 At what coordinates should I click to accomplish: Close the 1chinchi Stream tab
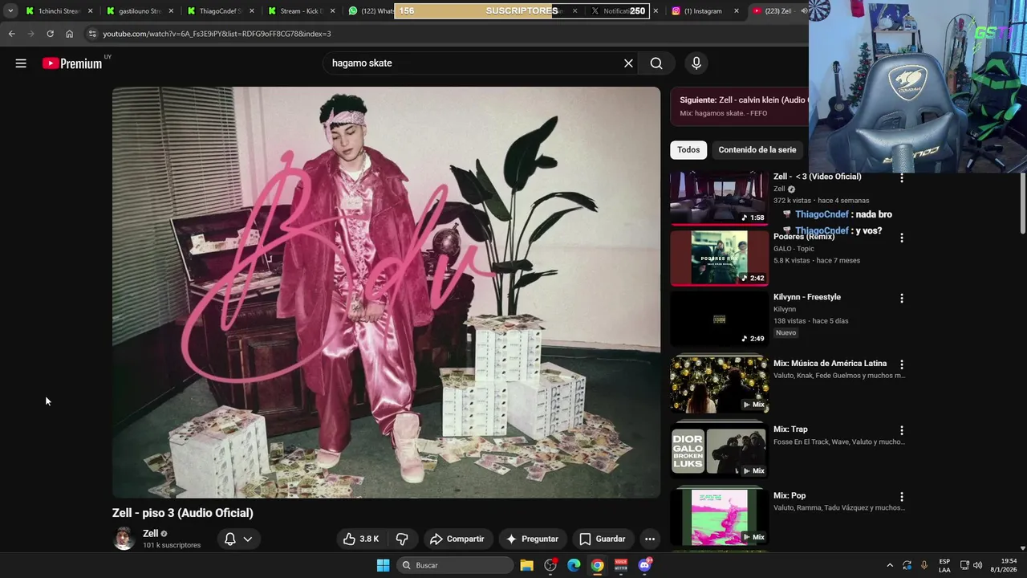(x=90, y=11)
